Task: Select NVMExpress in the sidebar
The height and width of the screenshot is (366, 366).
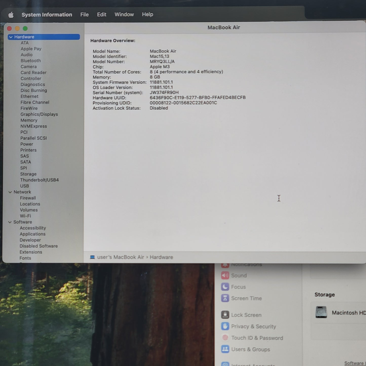Action: [x=34, y=126]
